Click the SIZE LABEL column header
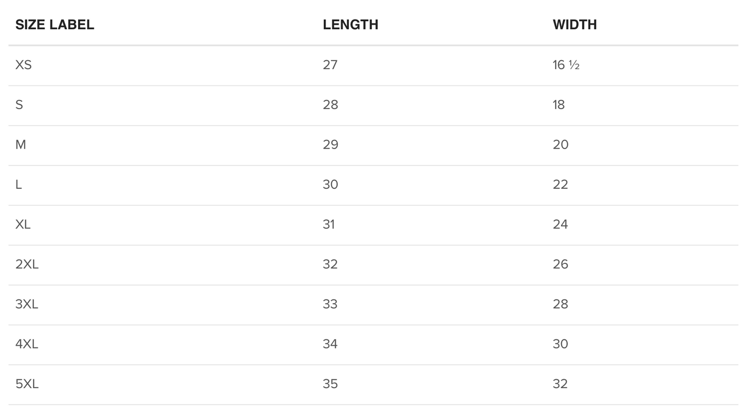The height and width of the screenshot is (414, 746). click(55, 25)
